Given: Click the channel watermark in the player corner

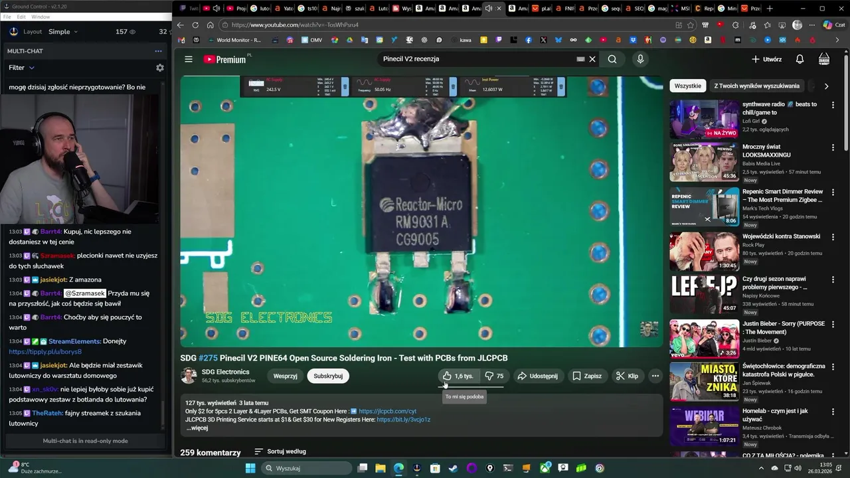Looking at the screenshot, I should tap(649, 329).
